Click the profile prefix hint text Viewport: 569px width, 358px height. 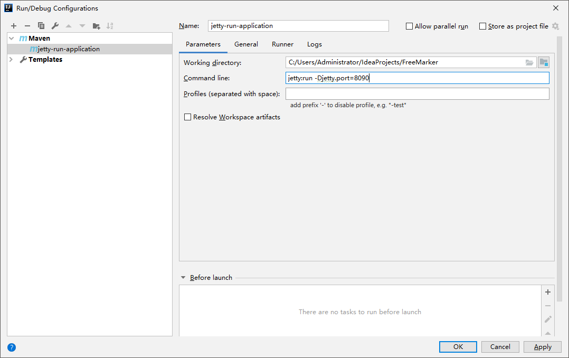click(348, 105)
